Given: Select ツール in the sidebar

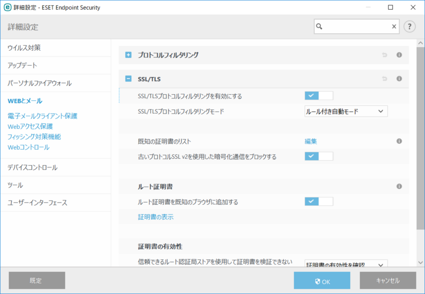Looking at the screenshot, I should [56, 185].
